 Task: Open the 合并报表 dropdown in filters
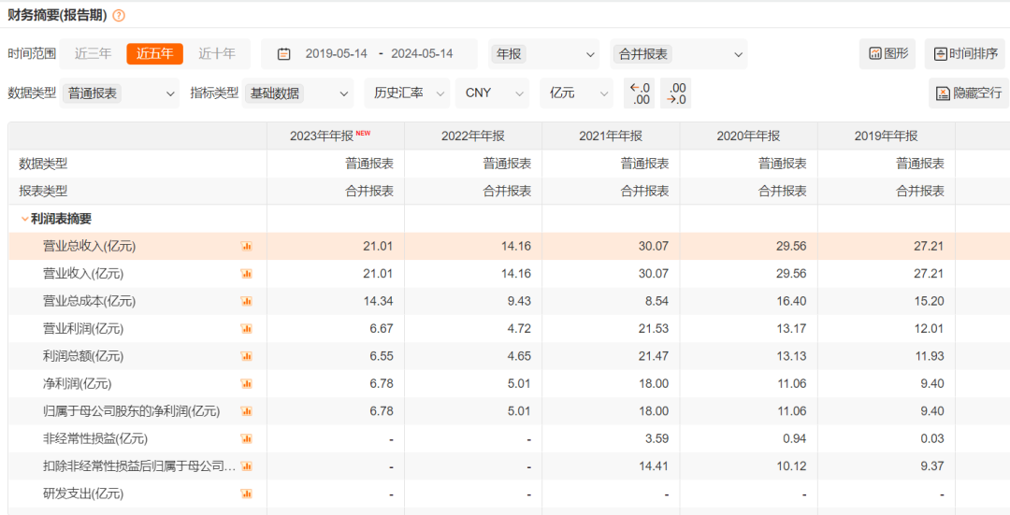pos(678,54)
